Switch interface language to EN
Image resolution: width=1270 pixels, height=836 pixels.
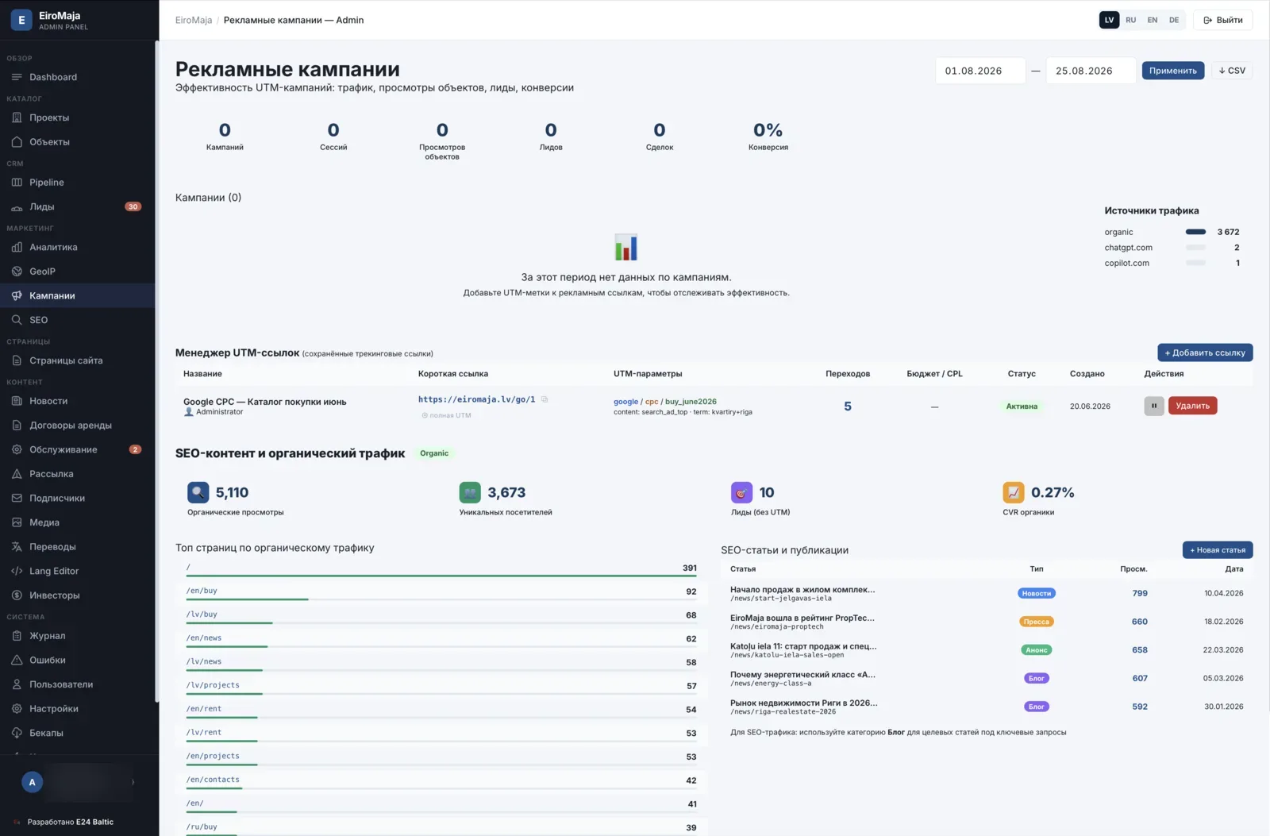(1152, 20)
